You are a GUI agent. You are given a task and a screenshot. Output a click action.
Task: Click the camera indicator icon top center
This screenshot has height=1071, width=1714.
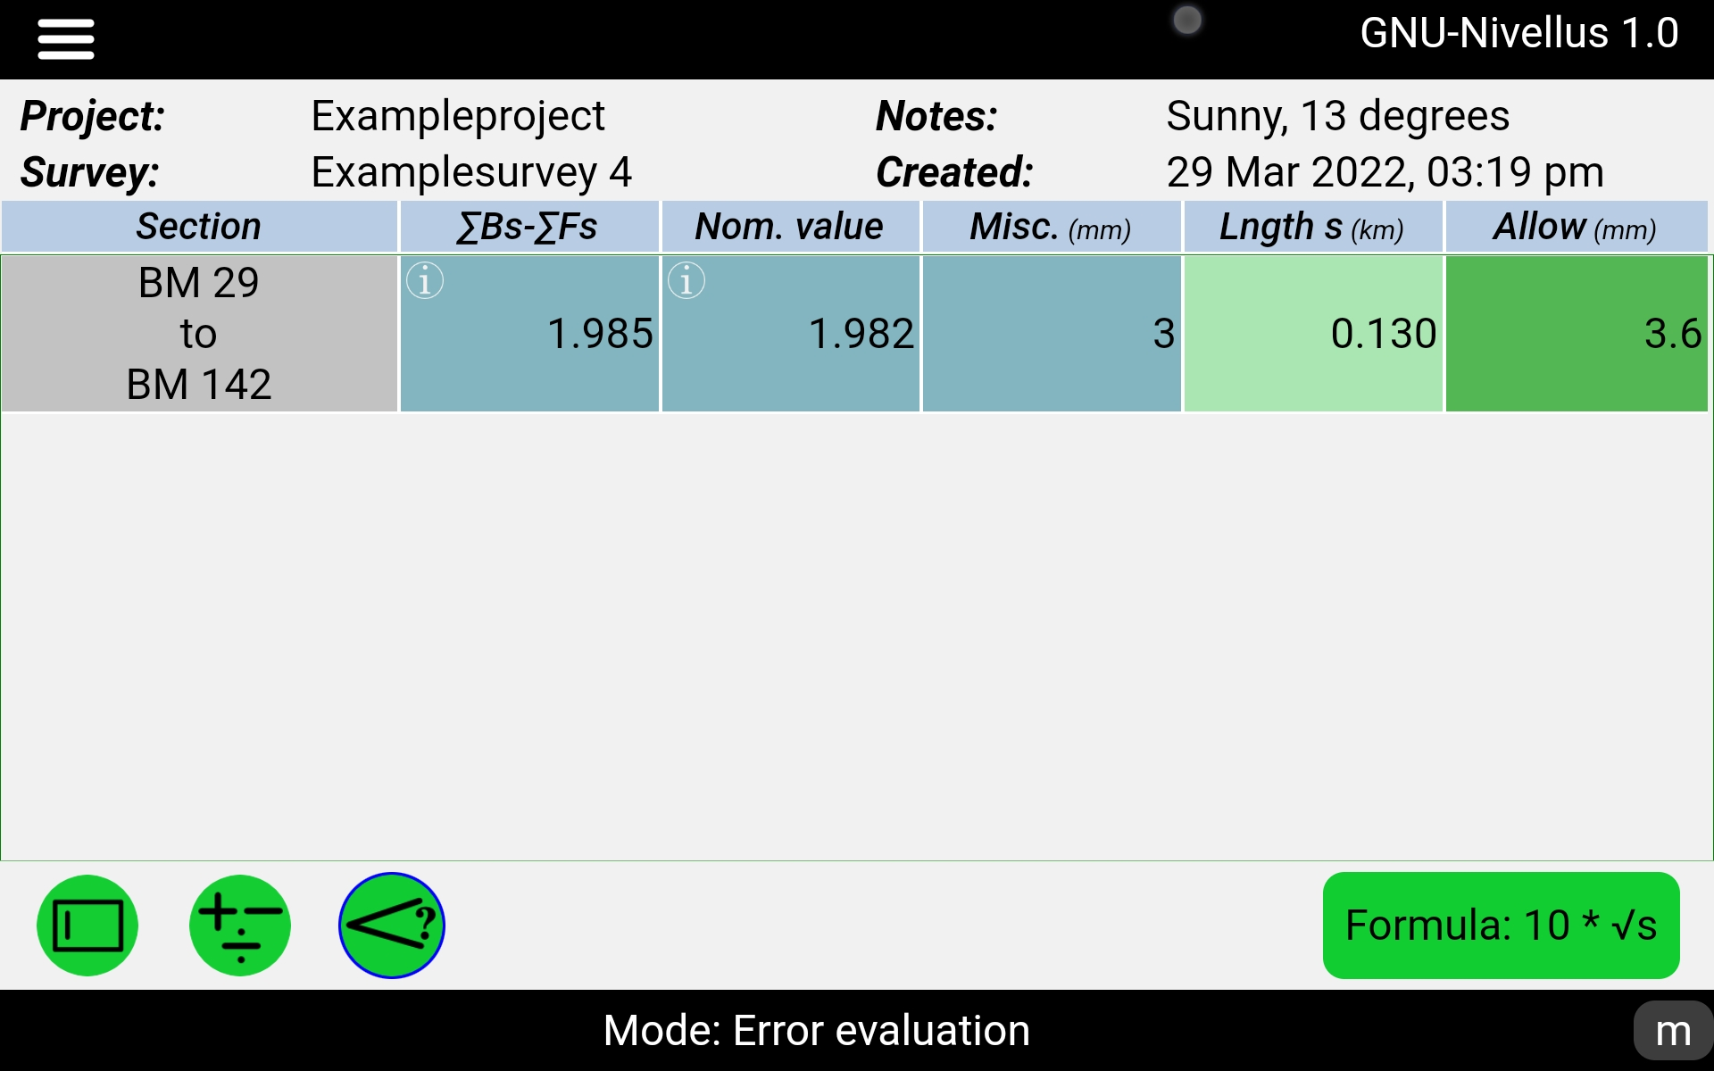(1186, 20)
